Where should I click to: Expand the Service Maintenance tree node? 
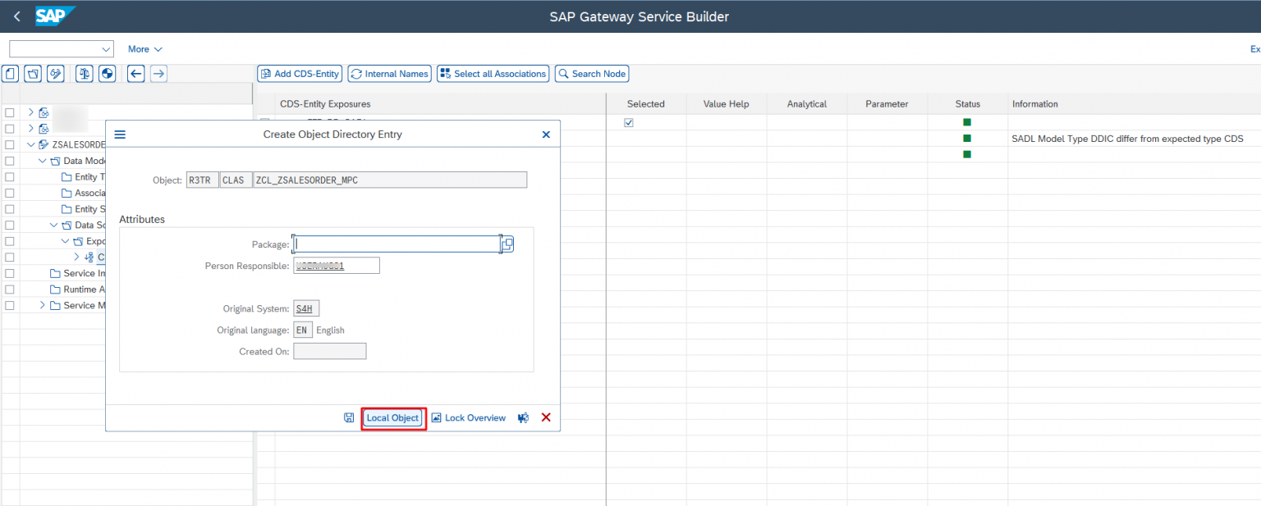coord(40,305)
